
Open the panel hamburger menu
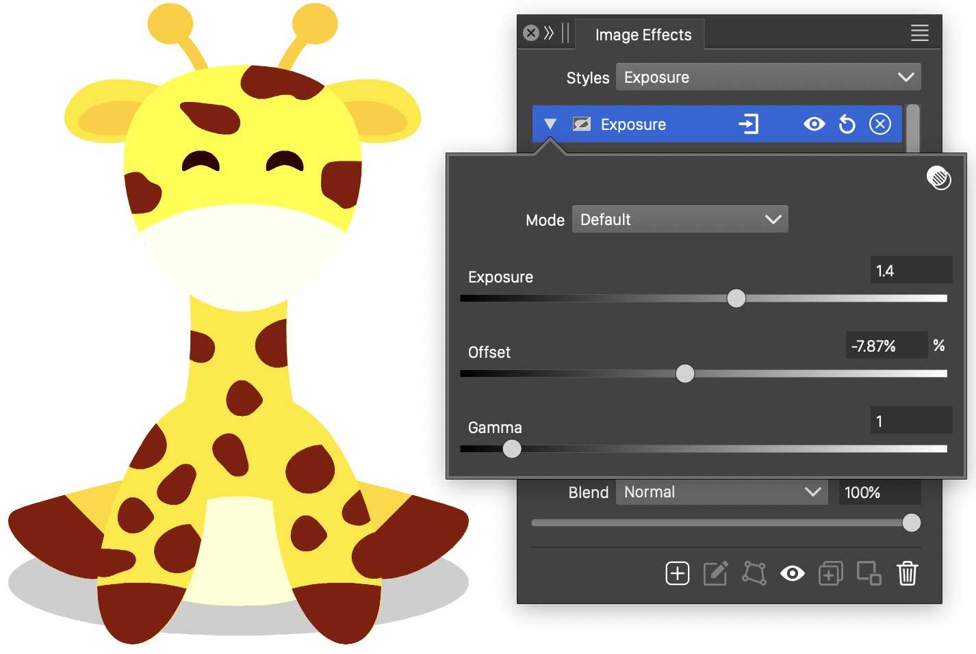tap(919, 33)
